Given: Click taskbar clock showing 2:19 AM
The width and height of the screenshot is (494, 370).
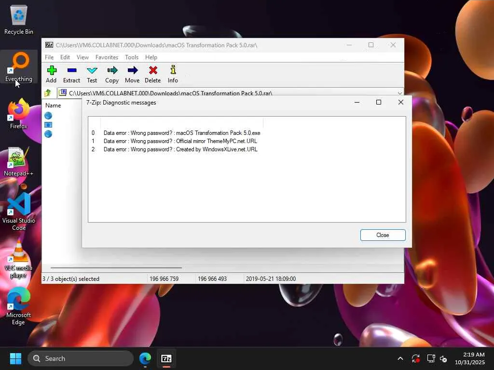Looking at the screenshot, I should [x=470, y=358].
